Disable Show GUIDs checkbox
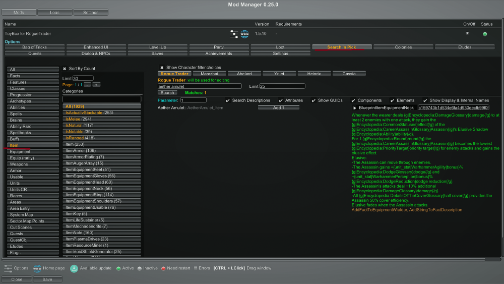Screen dimensions: 504x284 coord(313,100)
